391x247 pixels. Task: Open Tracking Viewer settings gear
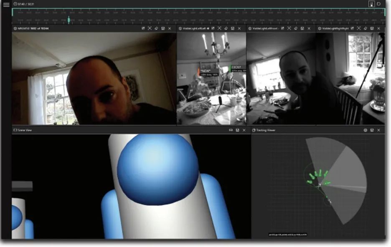[x=365, y=130]
